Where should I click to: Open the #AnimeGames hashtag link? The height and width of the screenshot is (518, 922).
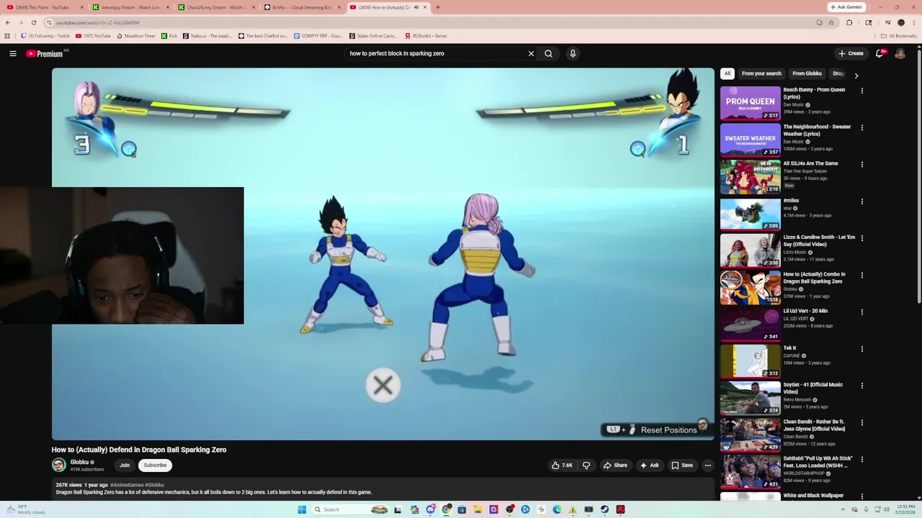pos(127,485)
